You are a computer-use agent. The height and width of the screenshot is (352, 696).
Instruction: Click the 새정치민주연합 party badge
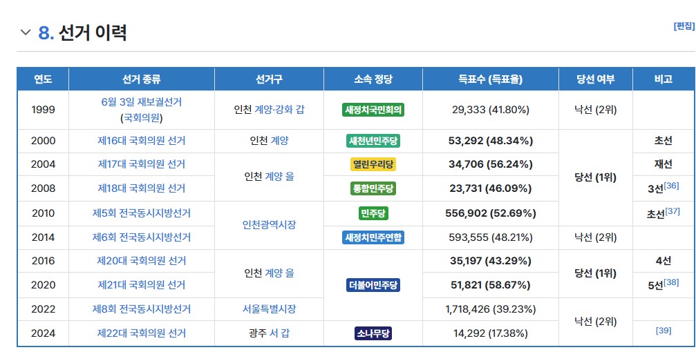[x=373, y=237]
